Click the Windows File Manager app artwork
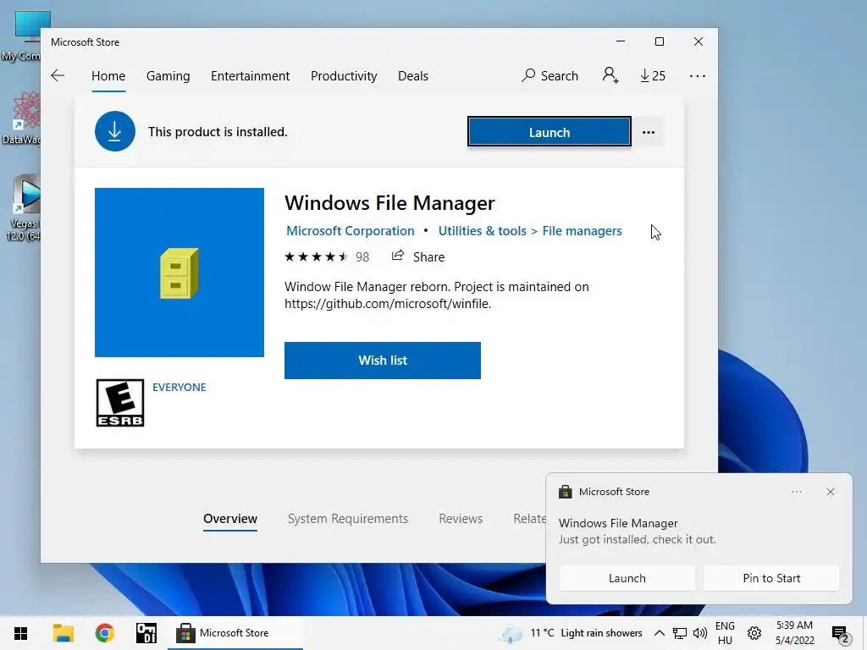The image size is (867, 650). [179, 273]
